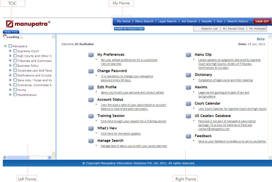The image size is (272, 182).
Task: Open 'Compilation of legal words' link
Action: [x=225, y=80]
